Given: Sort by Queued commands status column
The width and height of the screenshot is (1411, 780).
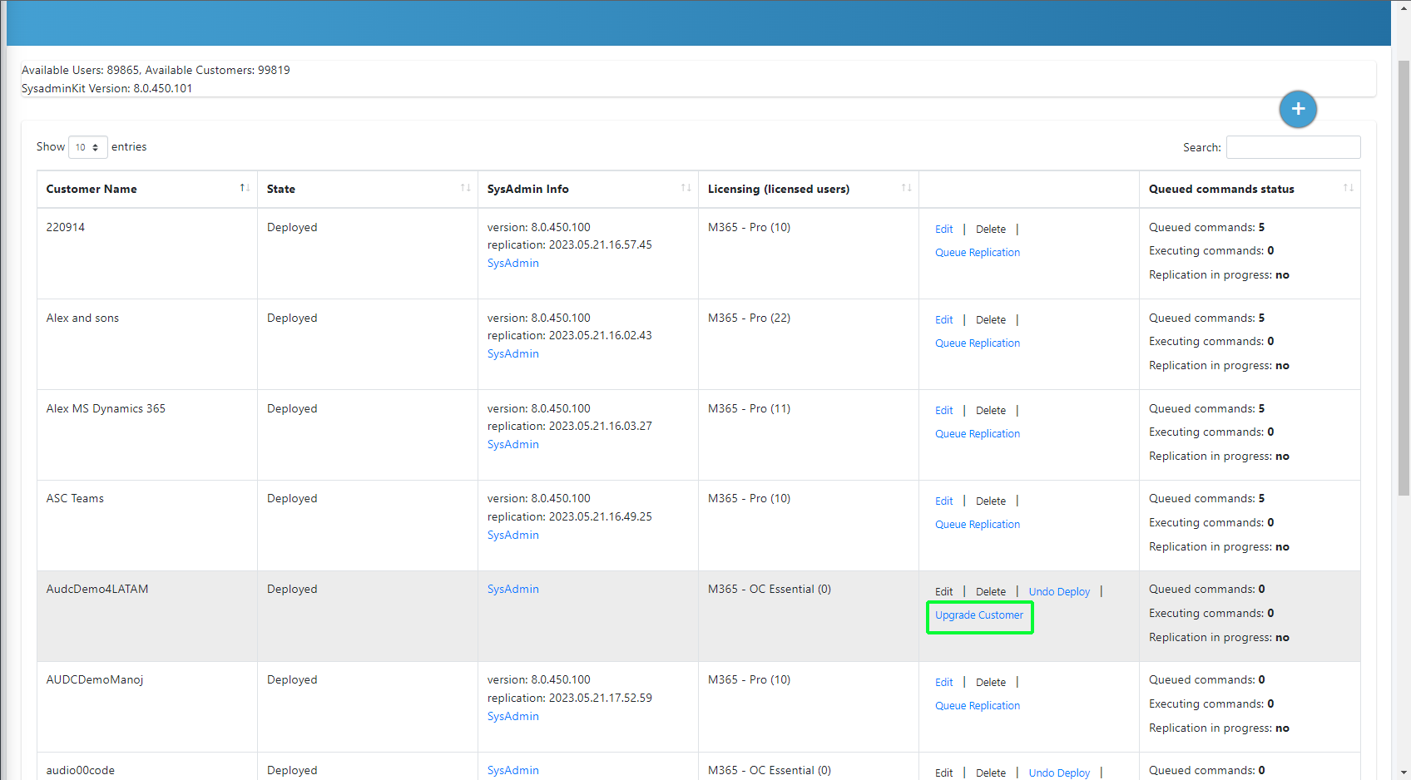Looking at the screenshot, I should pyautogui.click(x=1347, y=189).
